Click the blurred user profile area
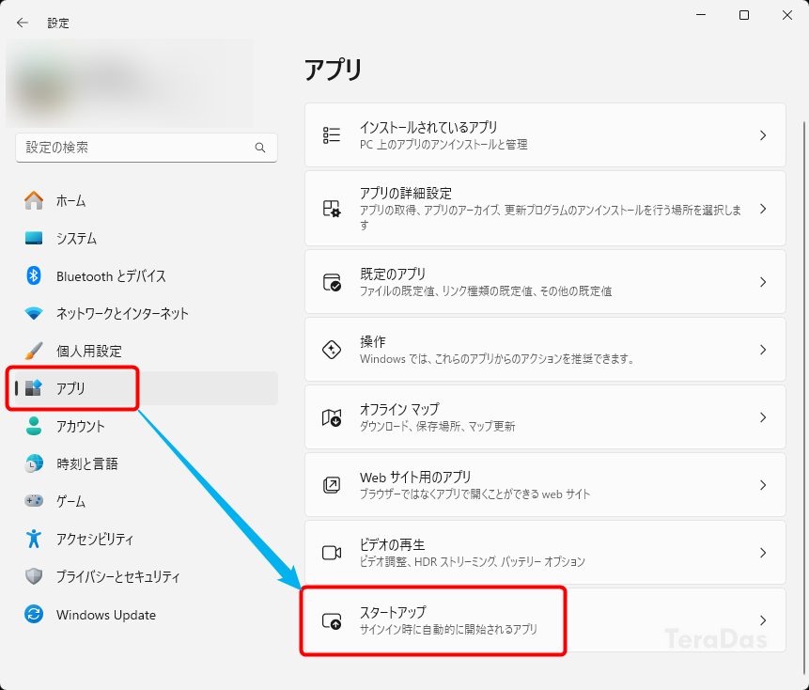Image resolution: width=809 pixels, height=690 pixels. [x=129, y=83]
